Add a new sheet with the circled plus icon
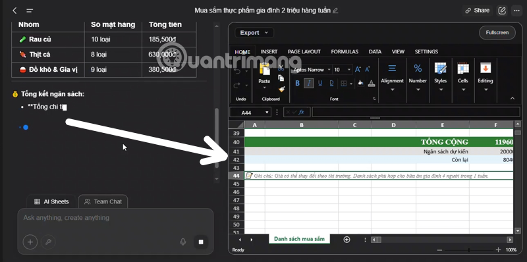The width and height of the screenshot is (527, 262). (347, 240)
